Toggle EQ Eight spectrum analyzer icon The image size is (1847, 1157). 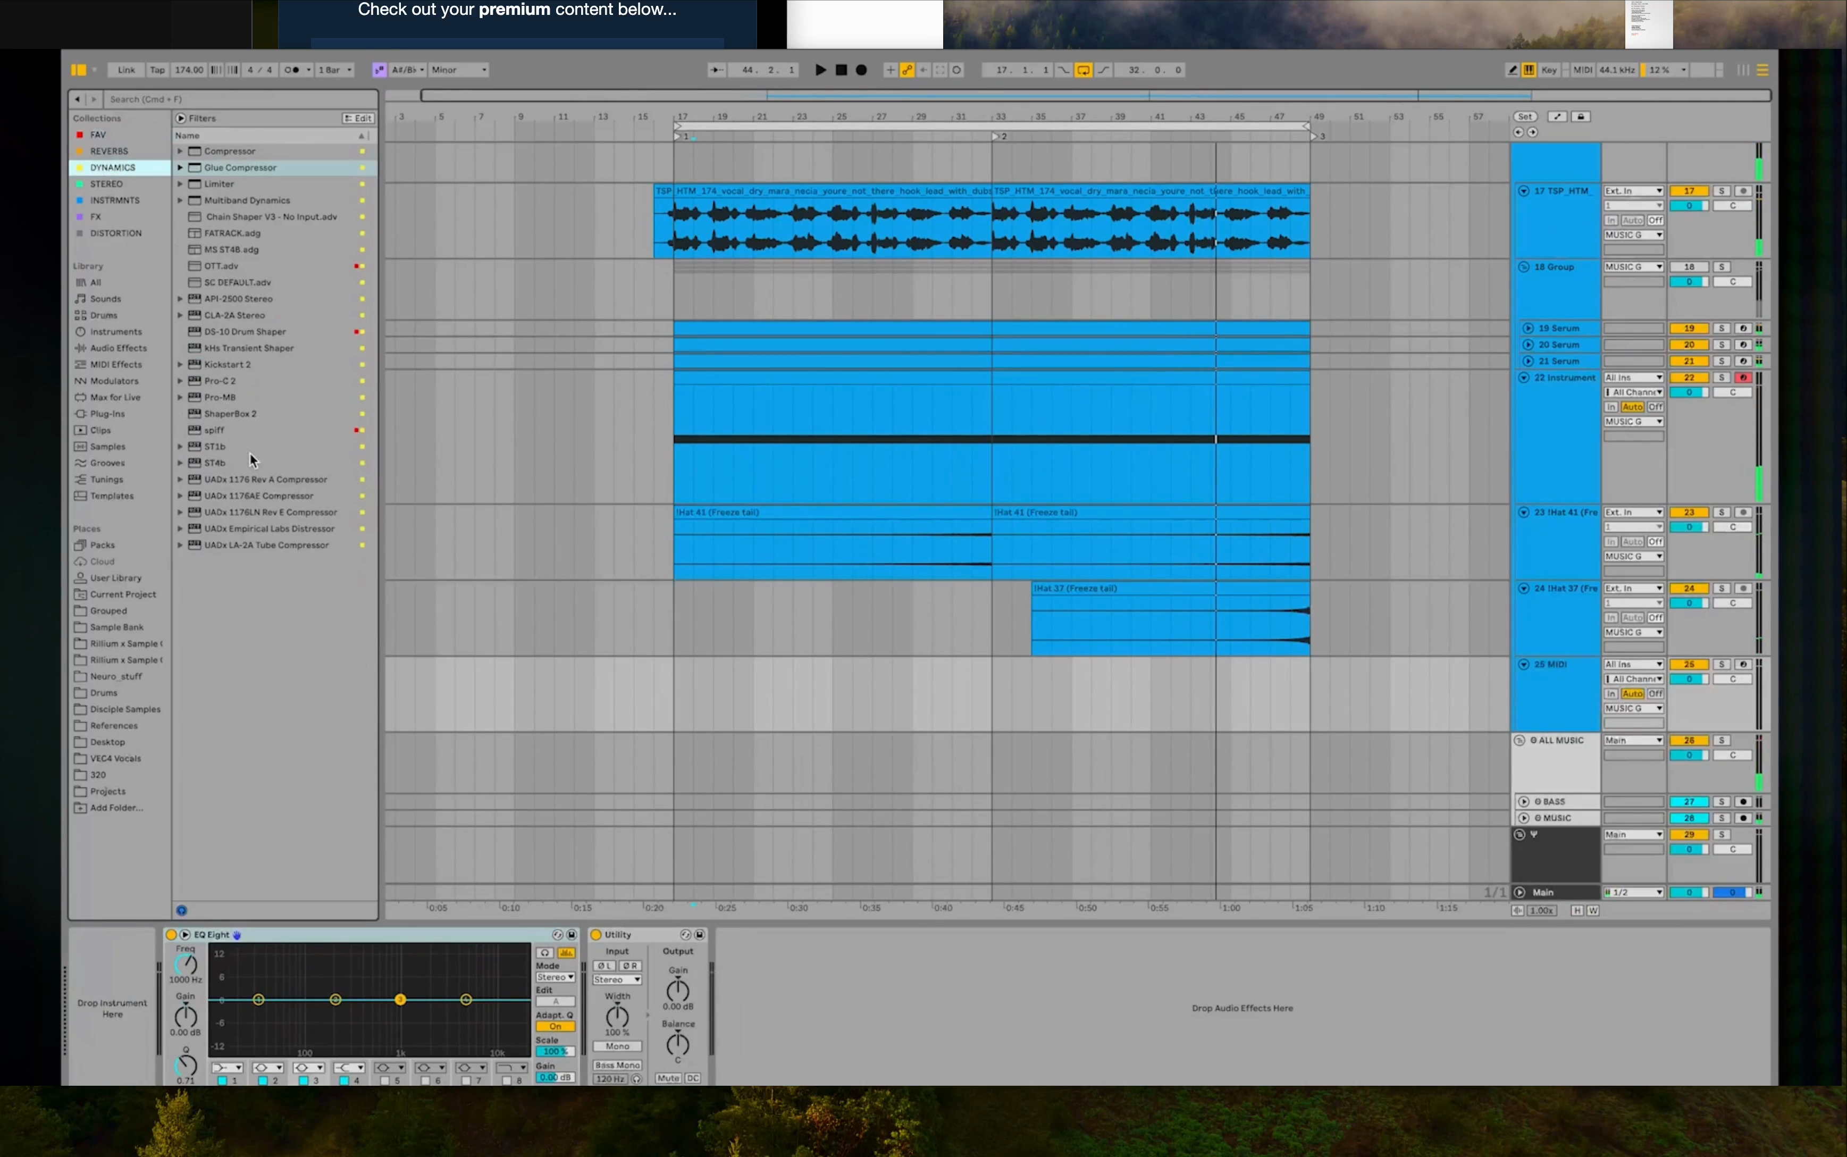point(566,953)
